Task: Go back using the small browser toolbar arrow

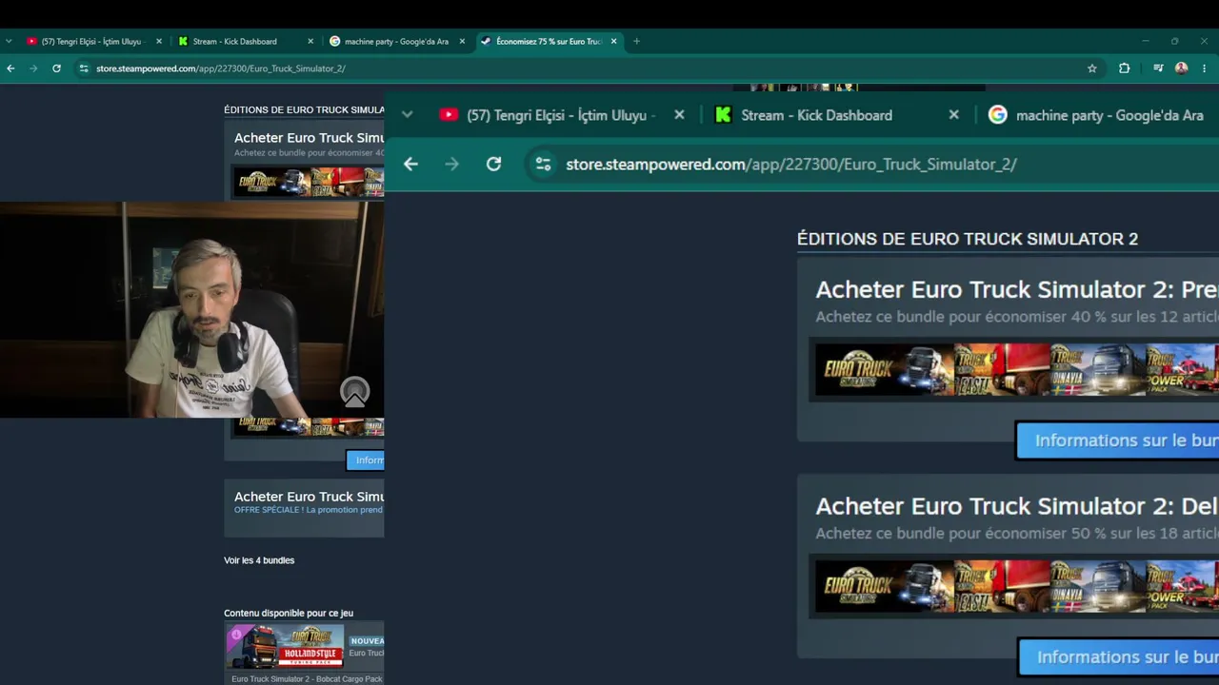Action: pos(10,68)
